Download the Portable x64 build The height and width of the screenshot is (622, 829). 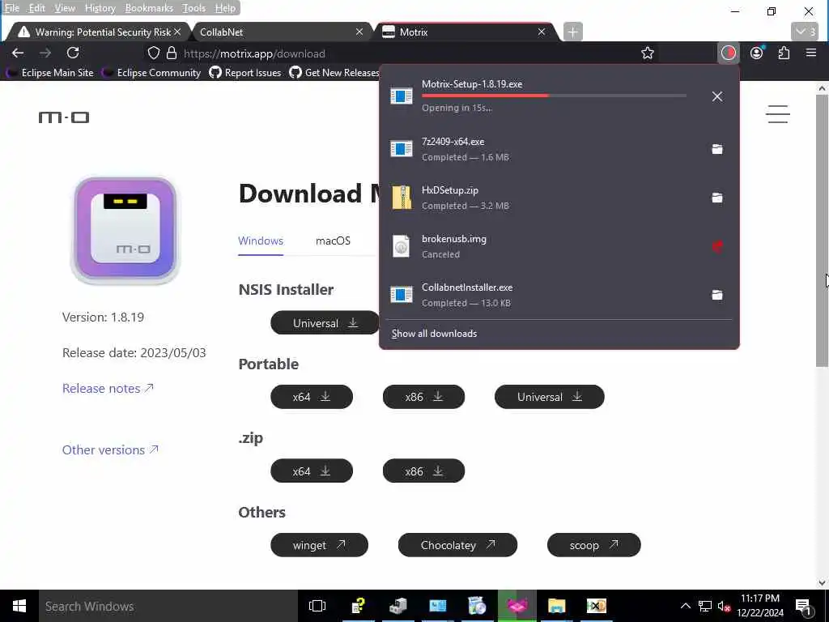coord(312,397)
